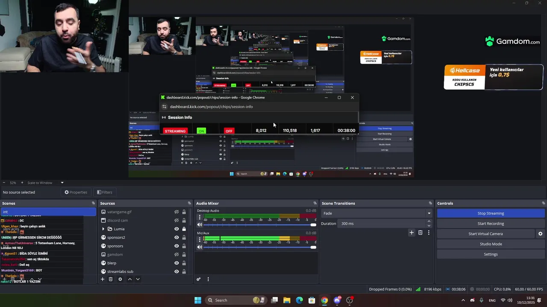Decrease transition duration with down arrow
The image size is (547, 307).
point(429,226)
